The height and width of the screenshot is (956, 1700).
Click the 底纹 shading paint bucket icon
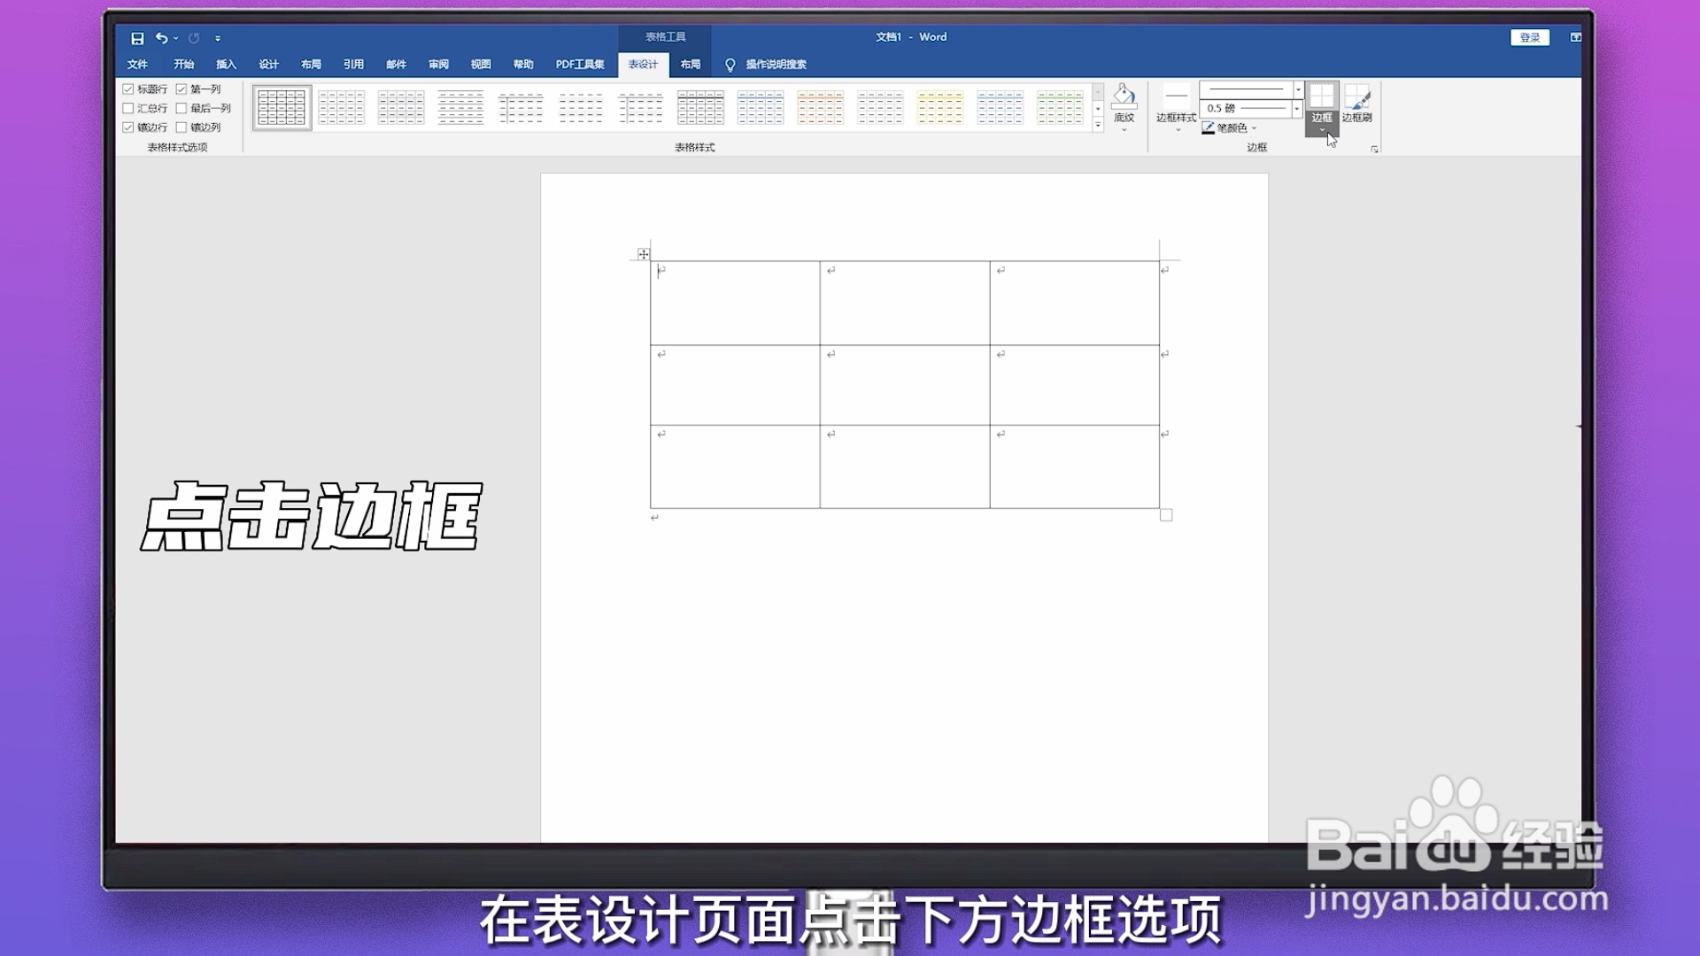click(1124, 96)
